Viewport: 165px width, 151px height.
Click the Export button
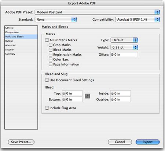[x=147, y=142]
